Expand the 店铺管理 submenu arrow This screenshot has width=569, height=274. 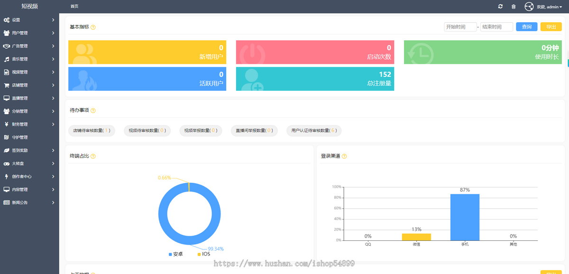53,85
